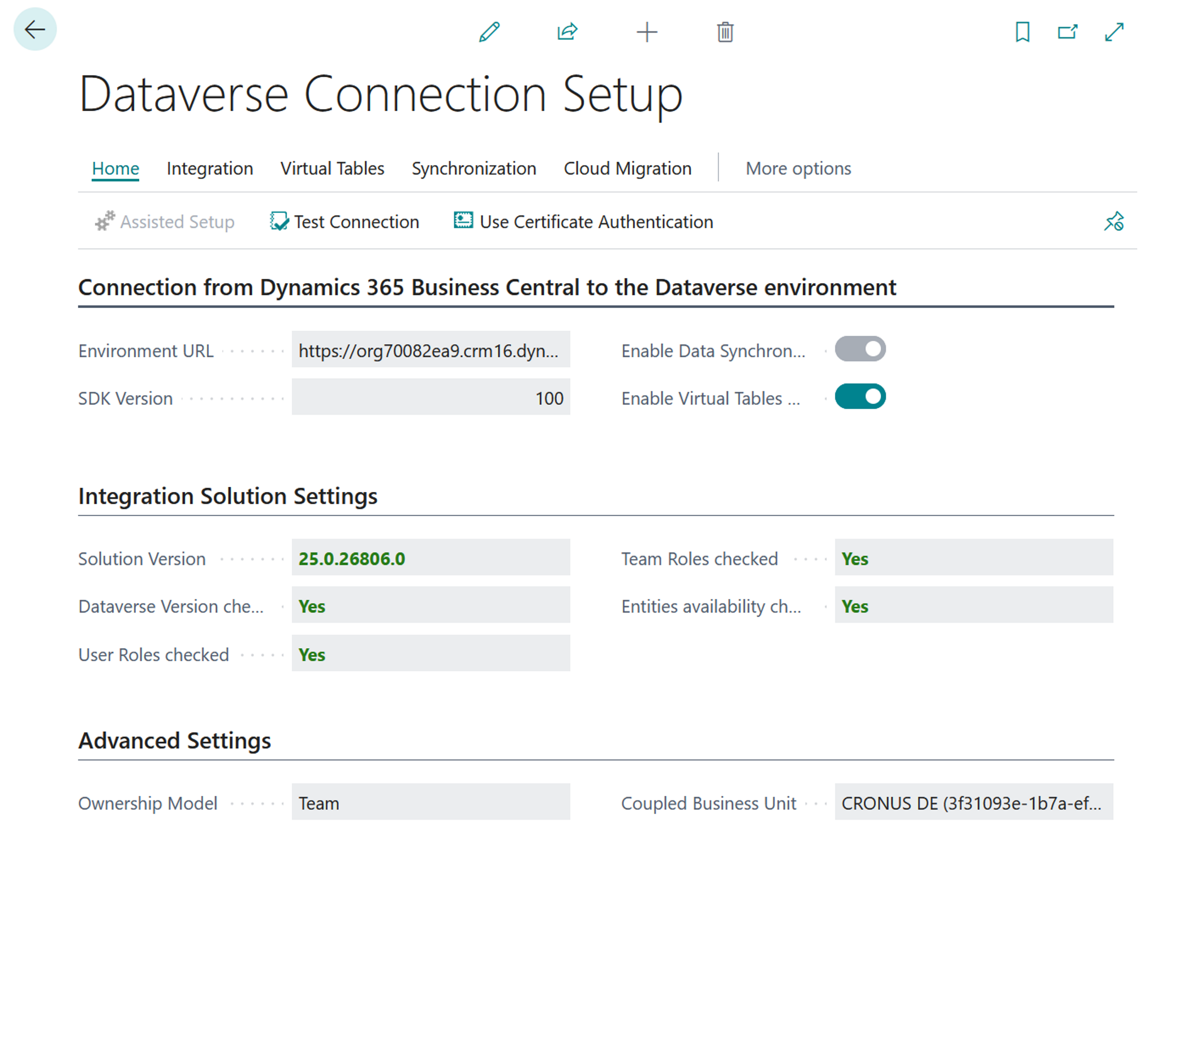Switch to the Home tab
The image size is (1183, 1049).
(x=115, y=169)
